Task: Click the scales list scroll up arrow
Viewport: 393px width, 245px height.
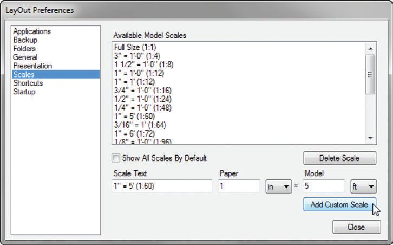Action: click(370, 48)
